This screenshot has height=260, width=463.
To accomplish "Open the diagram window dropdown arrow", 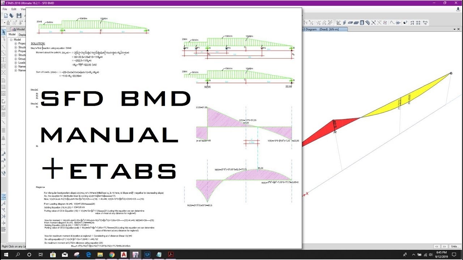I will [x=454, y=29].
